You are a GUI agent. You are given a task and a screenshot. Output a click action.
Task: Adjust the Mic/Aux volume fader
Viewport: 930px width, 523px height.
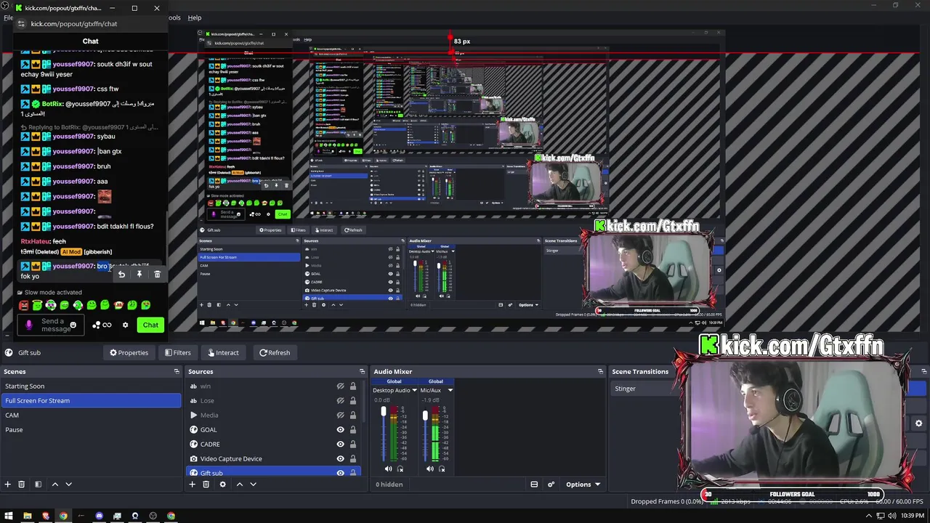(x=425, y=416)
